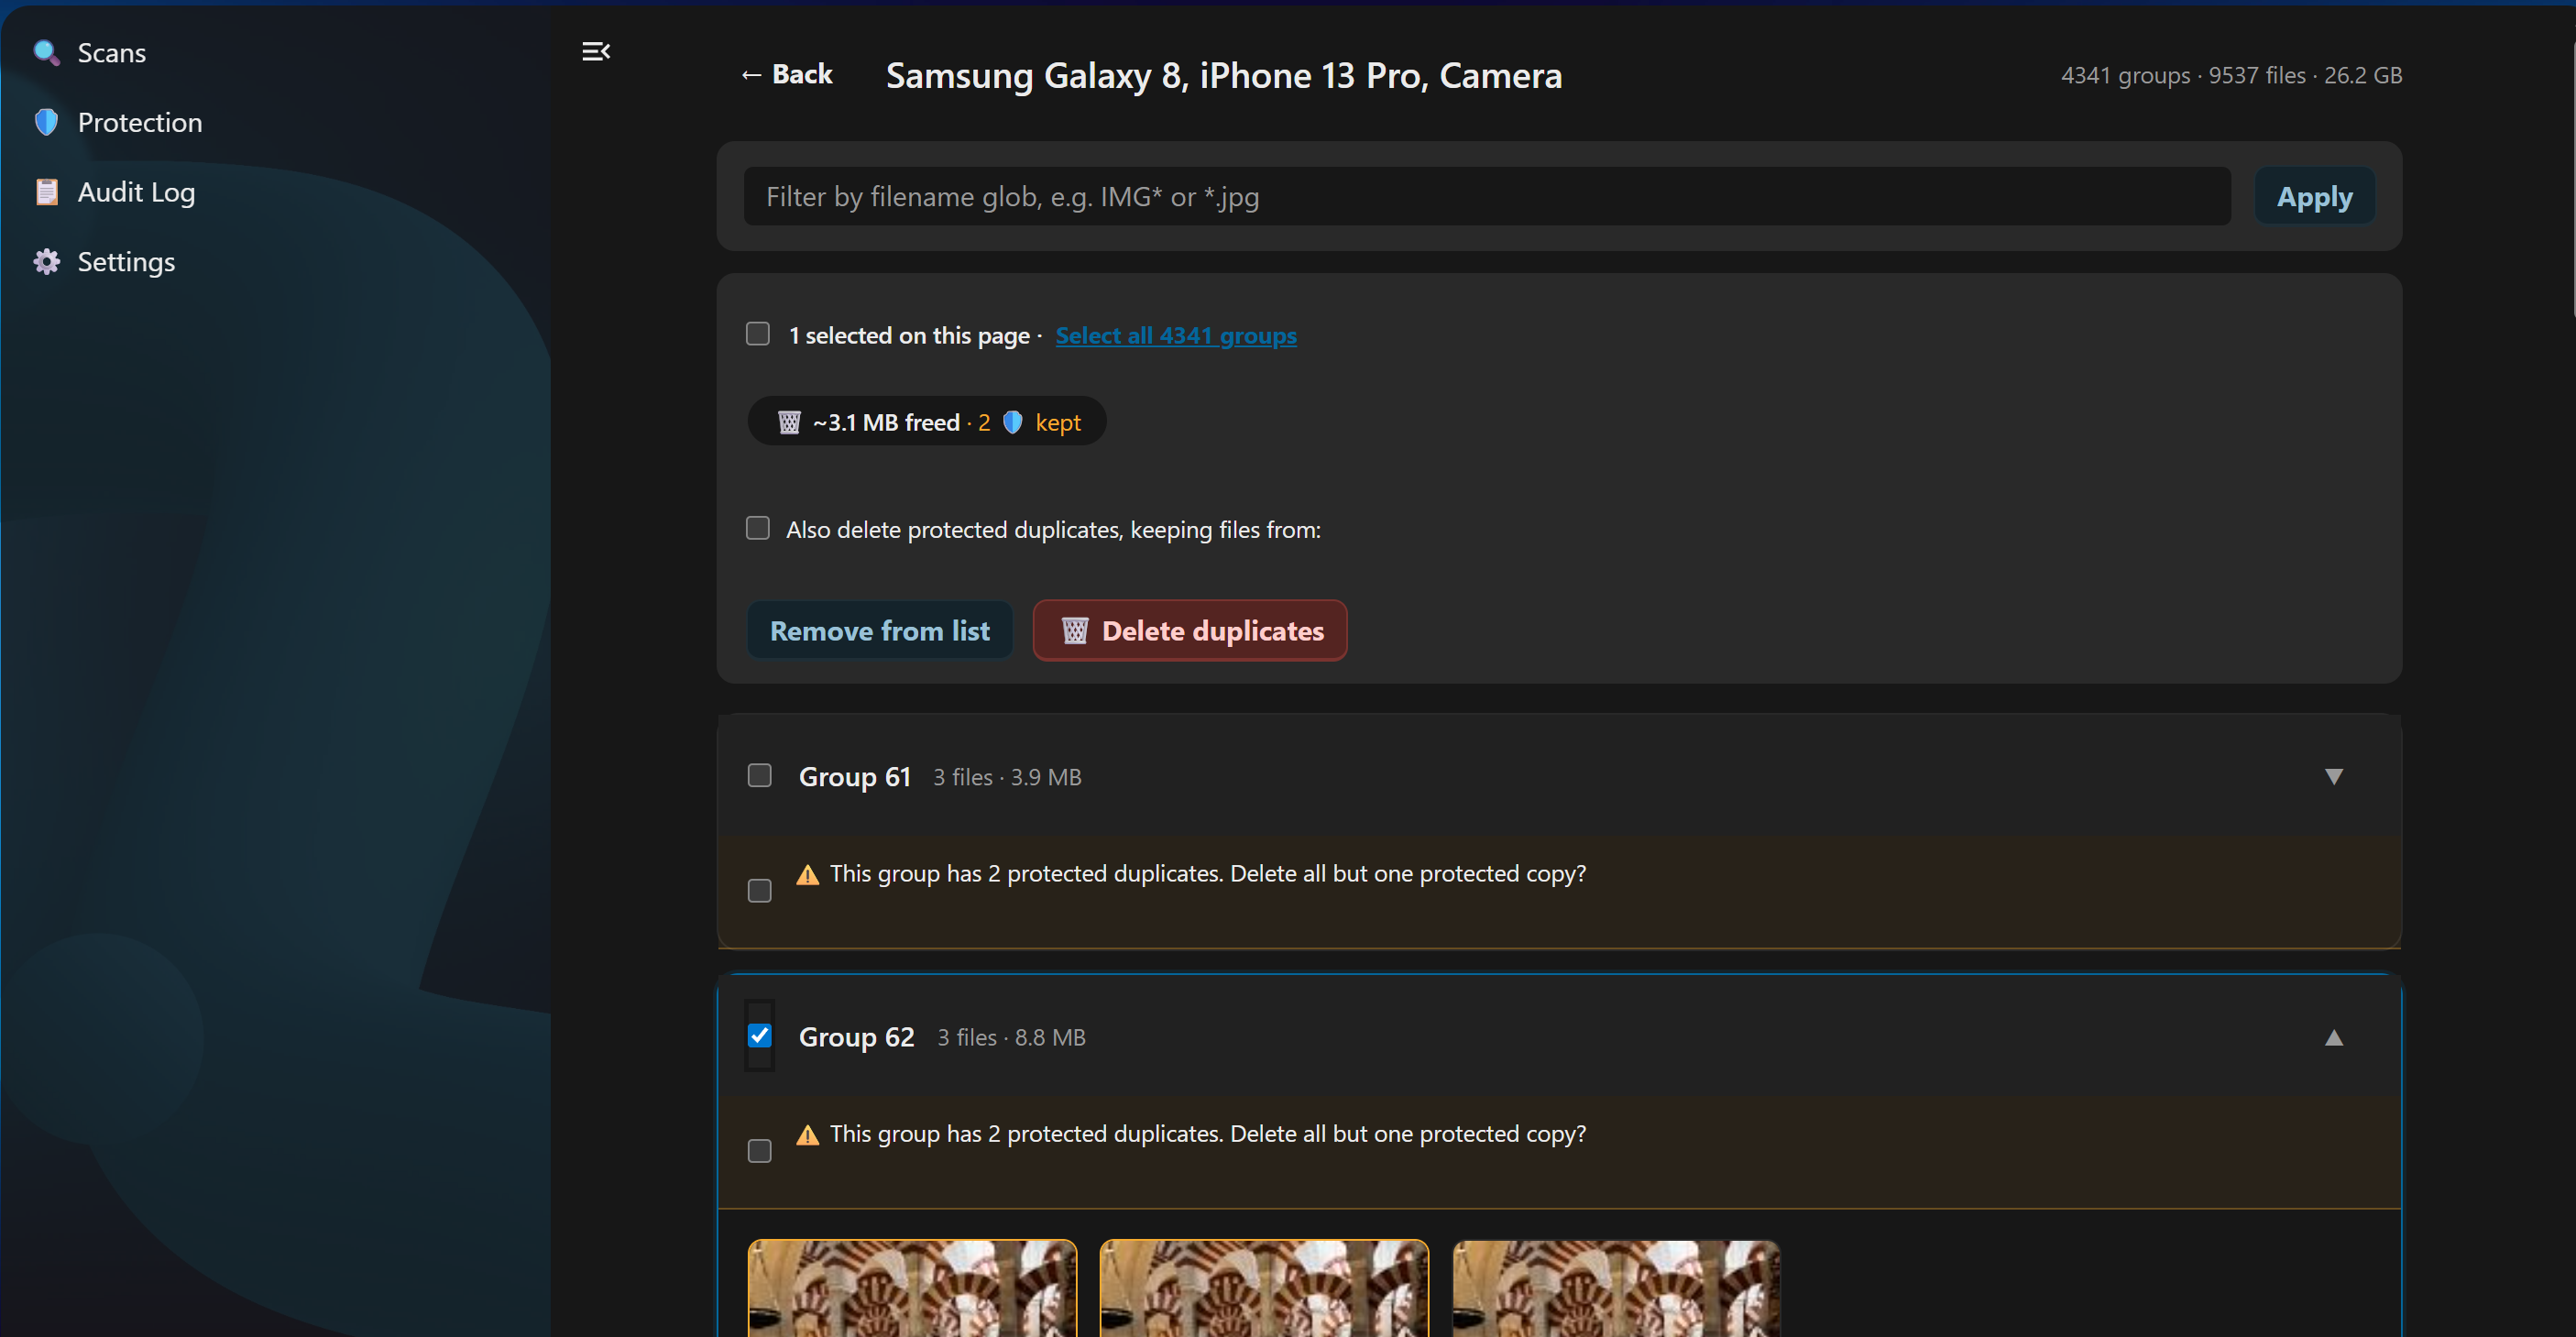Collapse the sidebar with menu icon
The image size is (2576, 1337).
(x=596, y=52)
